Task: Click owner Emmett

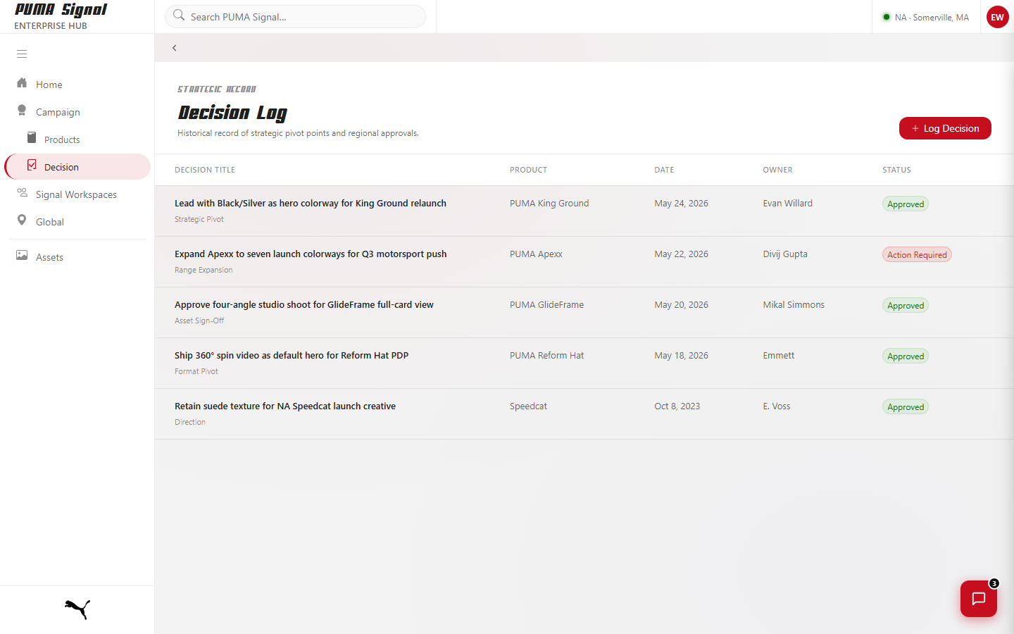Action: tap(778, 355)
